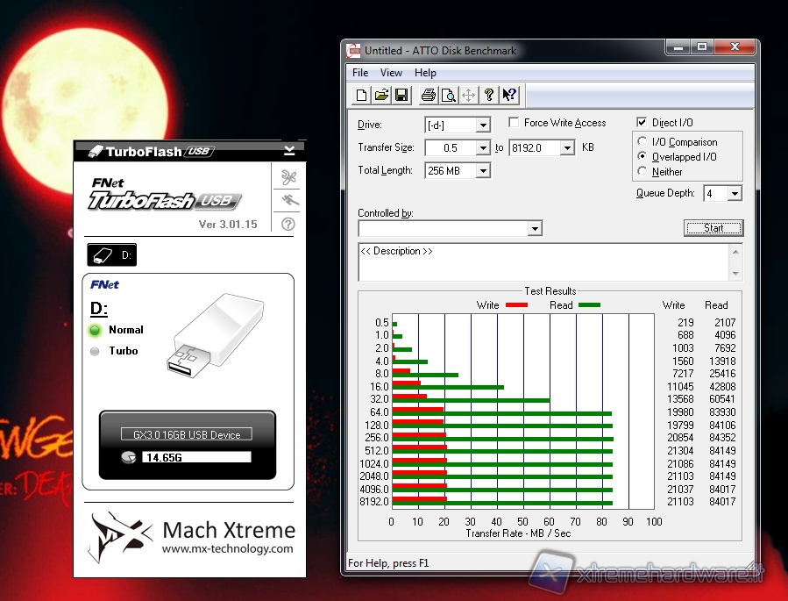Click the context help pointer icon
The width and height of the screenshot is (788, 601).
pyautogui.click(x=509, y=95)
